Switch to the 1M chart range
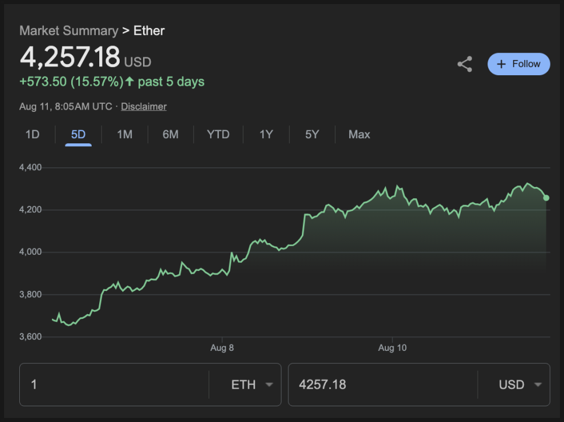Image resolution: width=564 pixels, height=422 pixels. (x=124, y=134)
